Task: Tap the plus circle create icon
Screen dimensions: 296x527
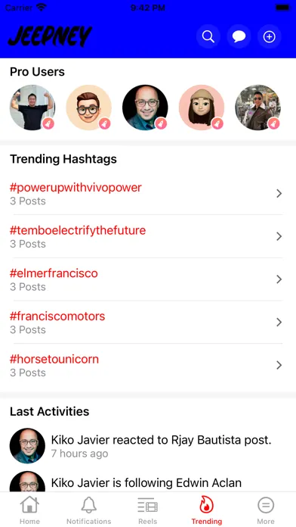Action: pyautogui.click(x=269, y=36)
